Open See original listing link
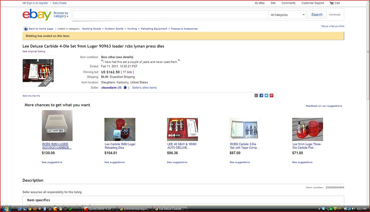 34,51
